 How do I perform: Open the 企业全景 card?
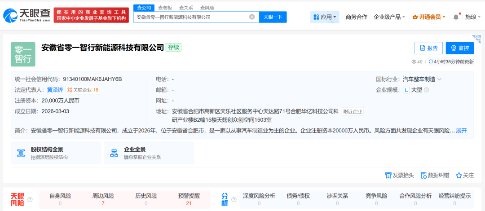pos(149,153)
